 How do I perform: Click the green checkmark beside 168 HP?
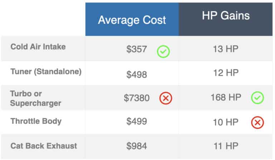257,97
